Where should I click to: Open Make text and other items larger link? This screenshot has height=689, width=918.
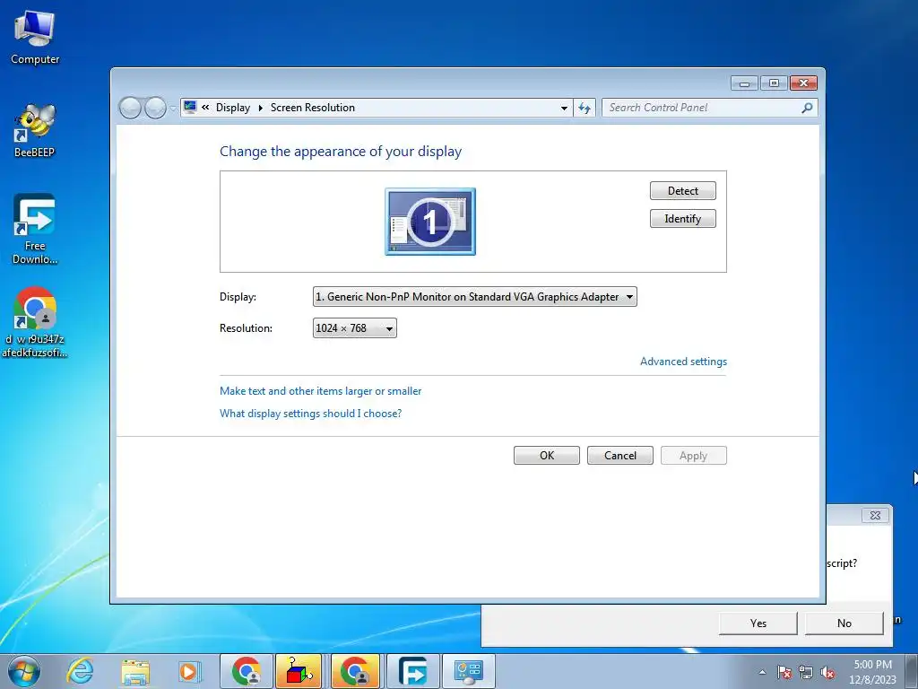click(x=320, y=391)
